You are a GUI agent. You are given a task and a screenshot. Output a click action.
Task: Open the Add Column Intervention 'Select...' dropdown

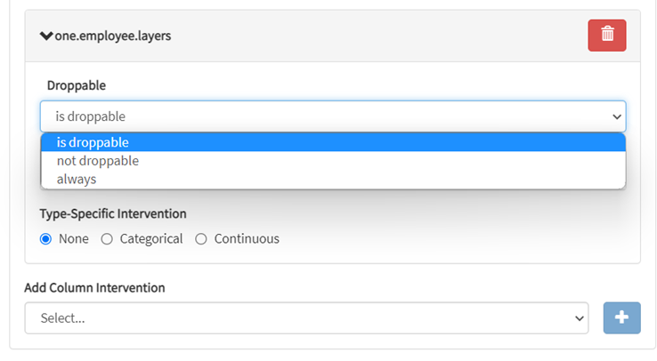(x=306, y=317)
